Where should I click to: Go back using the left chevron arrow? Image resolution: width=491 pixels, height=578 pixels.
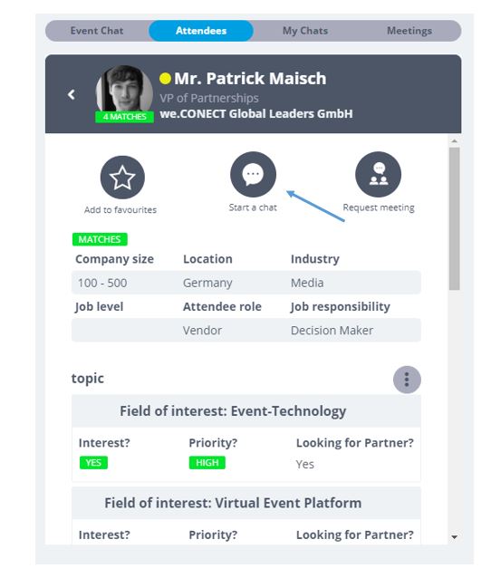(x=72, y=95)
